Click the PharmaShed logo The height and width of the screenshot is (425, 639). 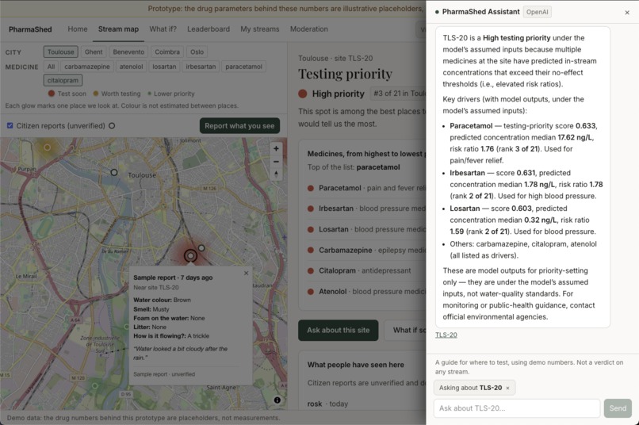point(30,29)
